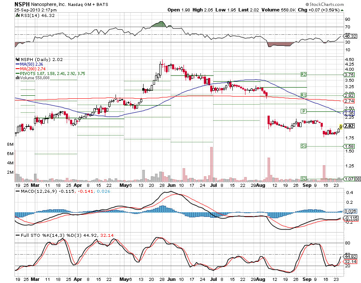Click the red 32.14 stochastic %D axis tag

[350, 262]
